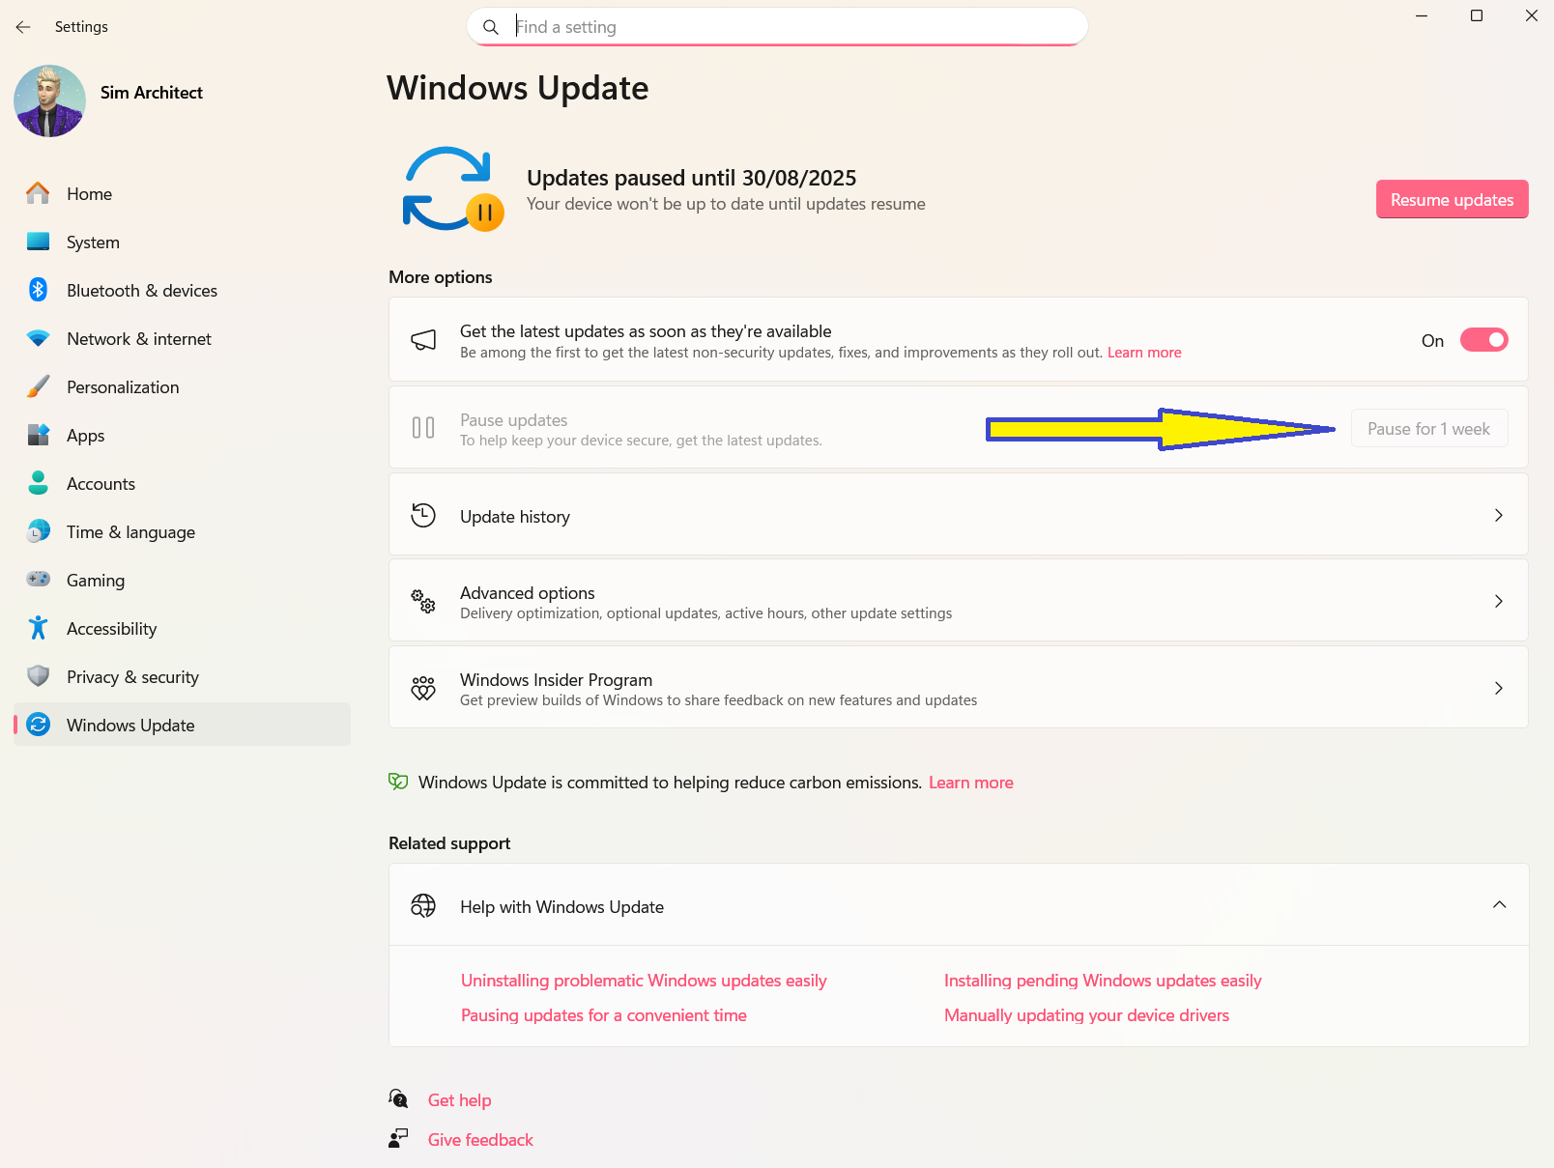Disable getting latest updates as soon as available
Screen dimensions: 1554x1168
pos(1483,339)
